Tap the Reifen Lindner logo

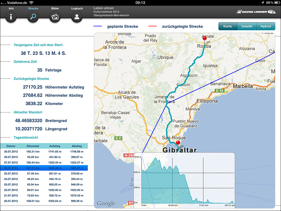pos(256,12)
